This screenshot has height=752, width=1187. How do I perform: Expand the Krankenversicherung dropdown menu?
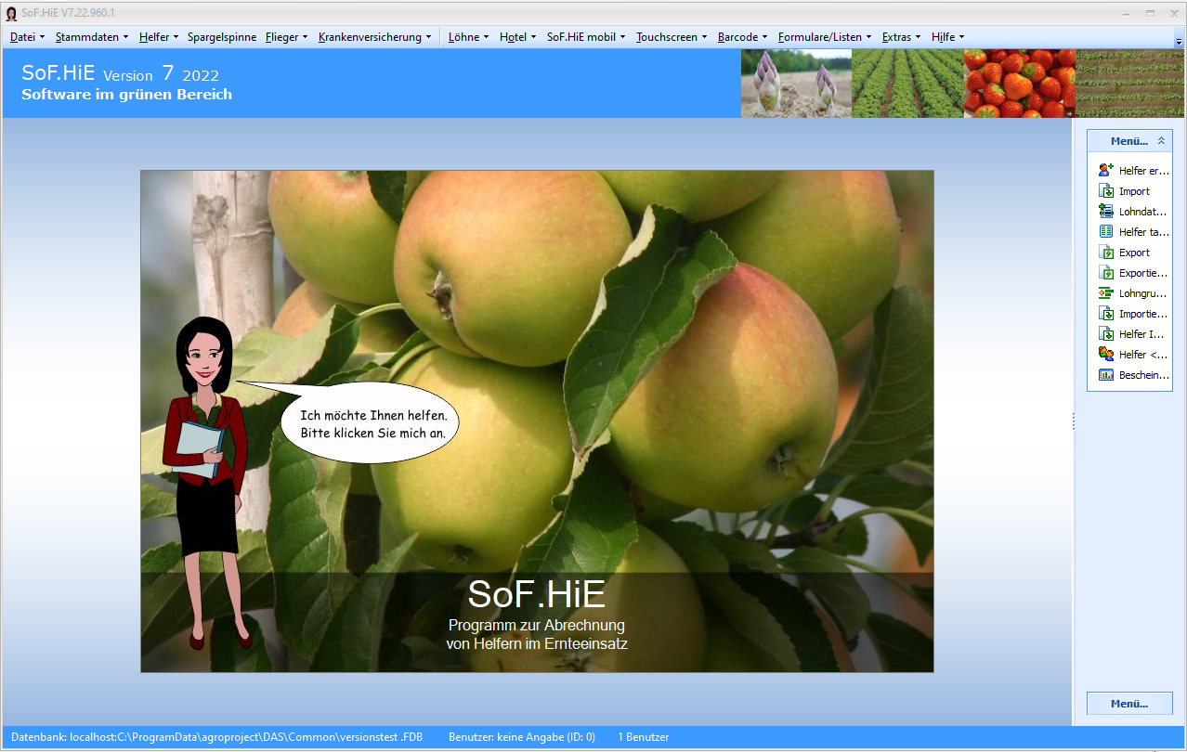coord(374,37)
